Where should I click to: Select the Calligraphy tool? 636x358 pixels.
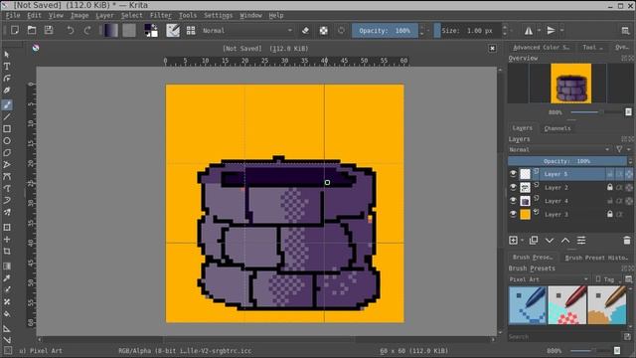[7, 90]
